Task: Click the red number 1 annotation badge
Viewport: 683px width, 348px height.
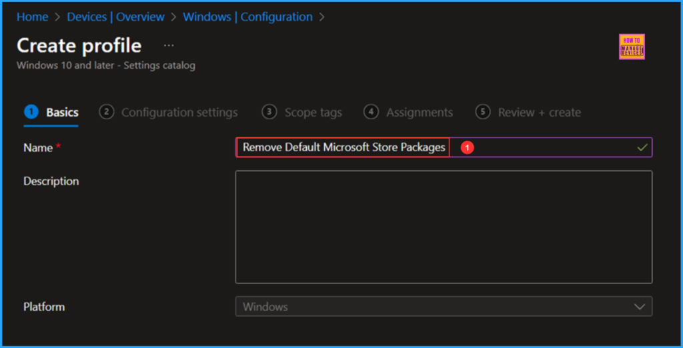Action: coord(468,147)
